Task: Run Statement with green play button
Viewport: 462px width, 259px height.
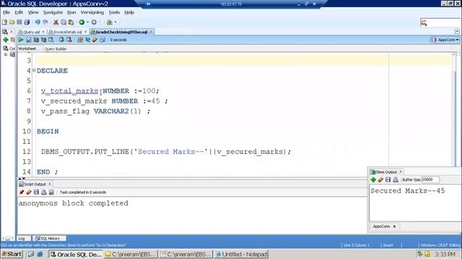Action: [21, 40]
